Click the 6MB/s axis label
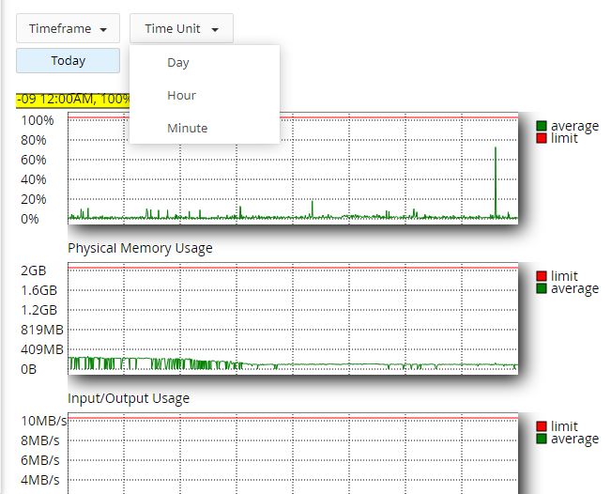Screen dimensions: 611x494 [40, 460]
